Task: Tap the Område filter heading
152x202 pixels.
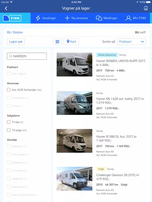Action: coord(12,140)
